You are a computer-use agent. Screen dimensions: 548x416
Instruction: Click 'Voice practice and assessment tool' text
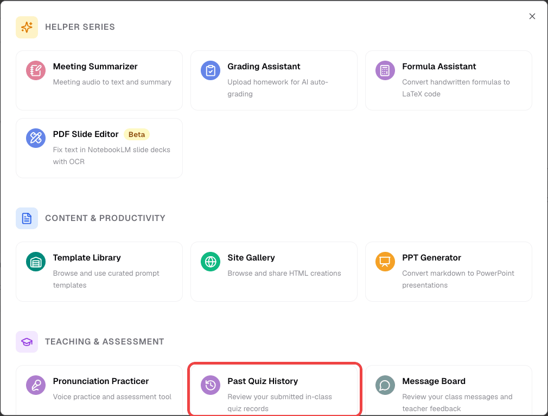point(112,397)
